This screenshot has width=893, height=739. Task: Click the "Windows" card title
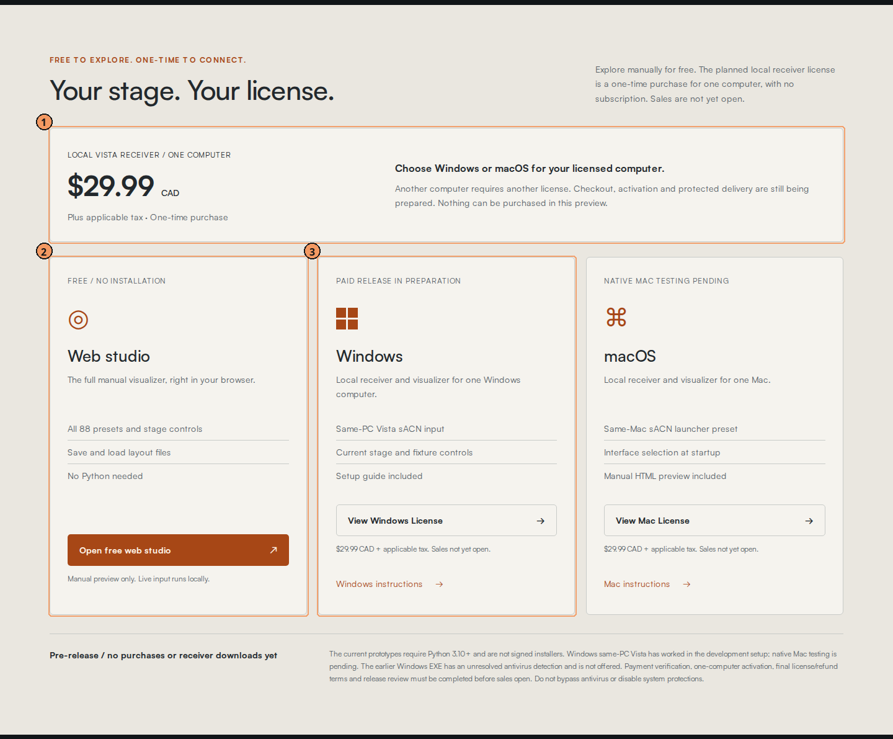[x=370, y=356]
